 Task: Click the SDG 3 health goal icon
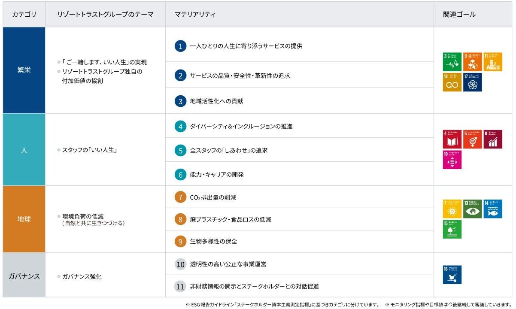[452, 62]
